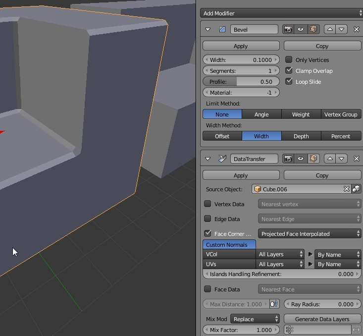Open the Add Modifier dropdown

281,13
